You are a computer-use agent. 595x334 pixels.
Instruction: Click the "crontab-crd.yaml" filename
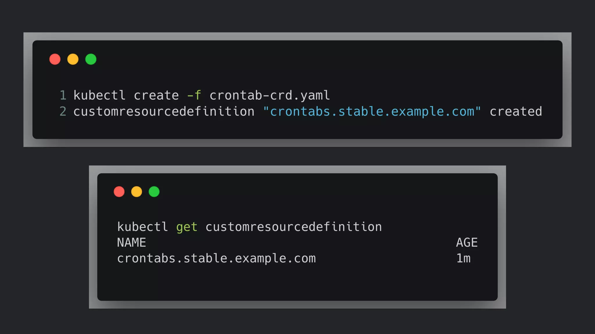[270, 95]
